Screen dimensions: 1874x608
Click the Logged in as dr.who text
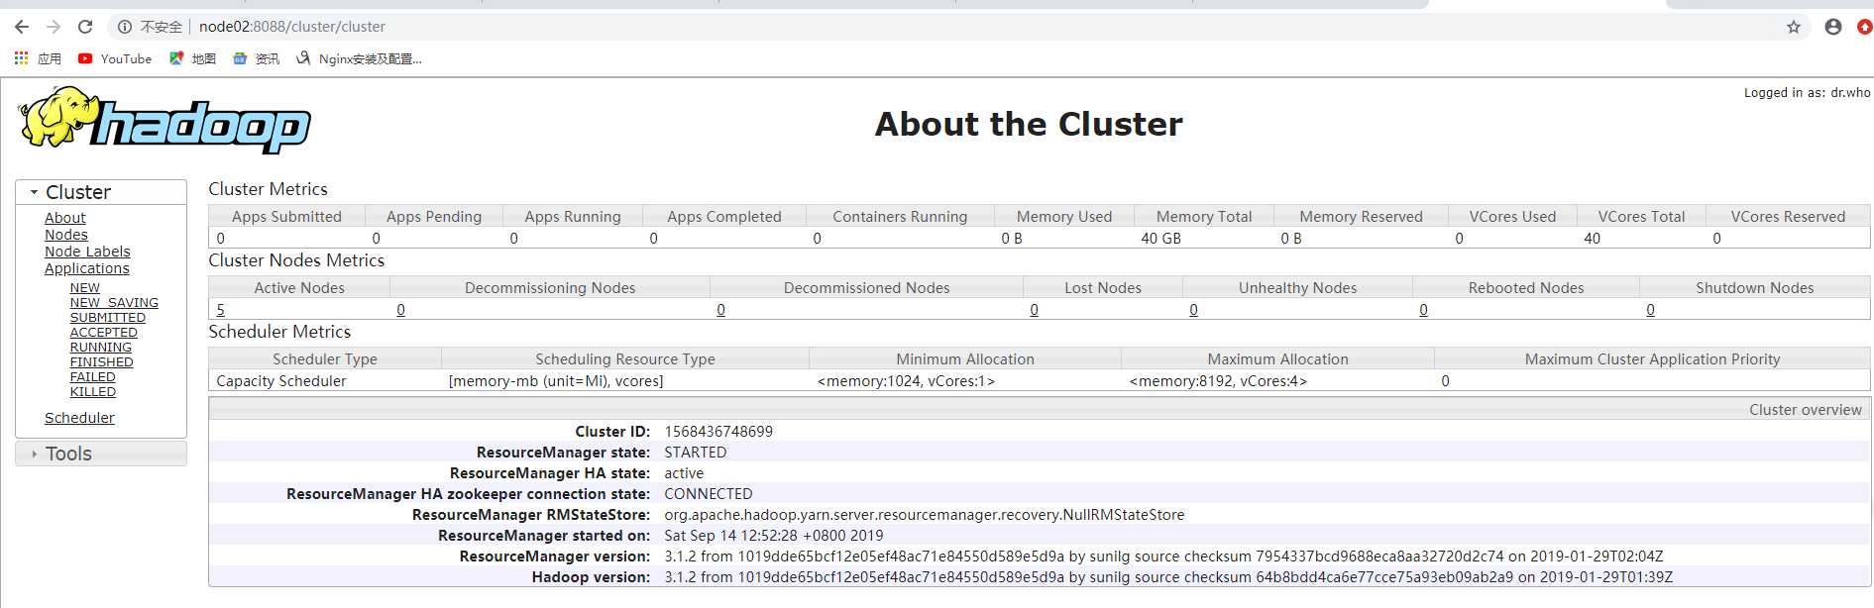(x=1808, y=93)
